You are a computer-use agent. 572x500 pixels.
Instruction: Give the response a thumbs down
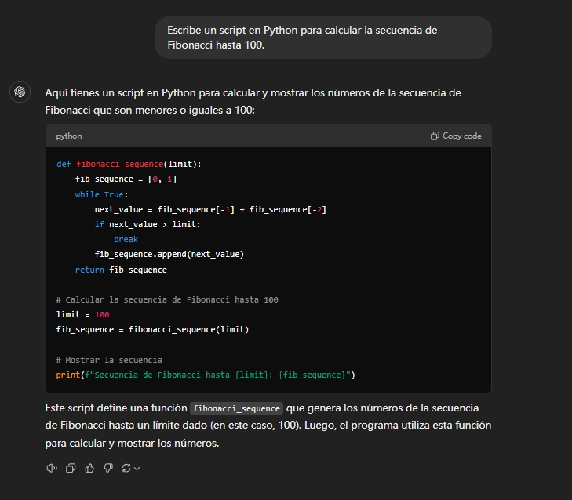click(108, 468)
